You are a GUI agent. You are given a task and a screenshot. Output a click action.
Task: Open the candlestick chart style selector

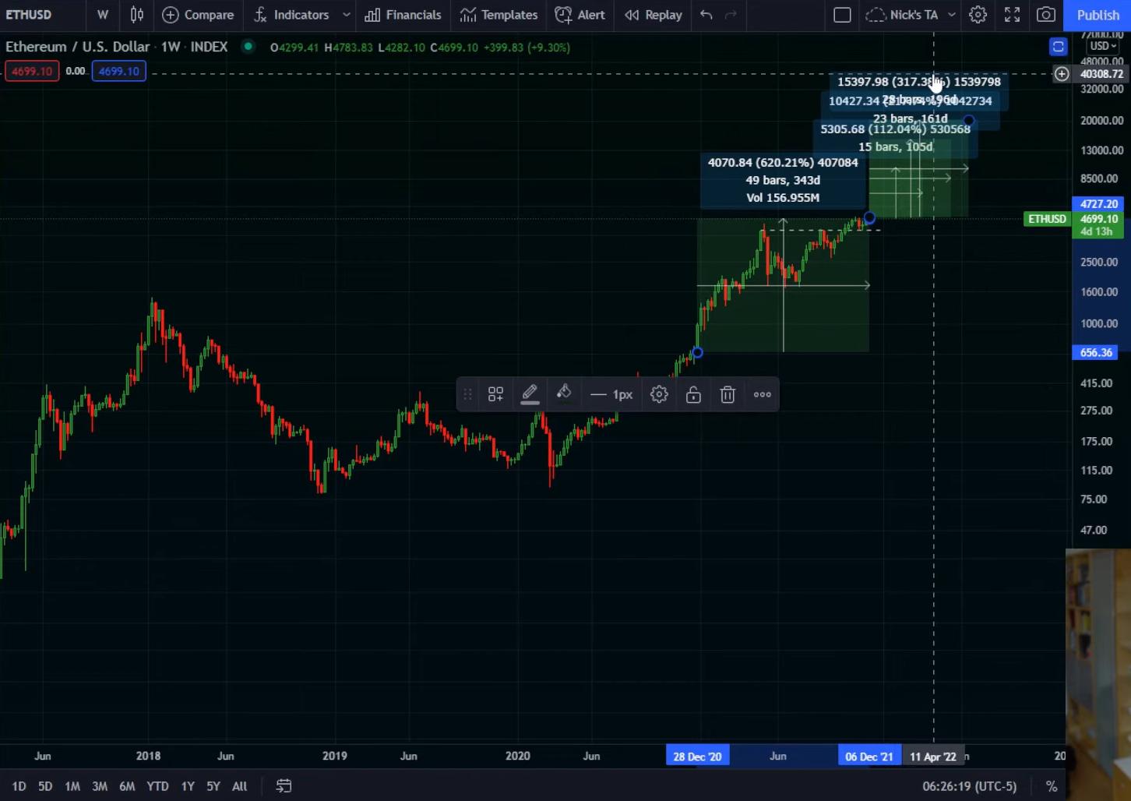click(x=137, y=15)
